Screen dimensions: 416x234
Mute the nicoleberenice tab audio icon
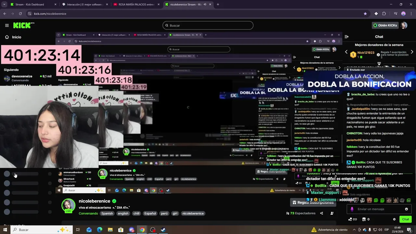pos(205,5)
